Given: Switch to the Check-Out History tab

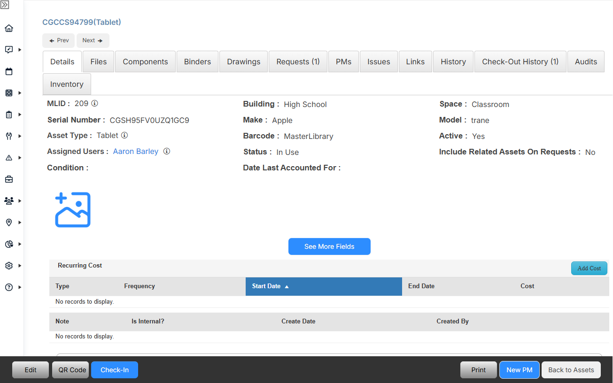Looking at the screenshot, I should tap(520, 61).
